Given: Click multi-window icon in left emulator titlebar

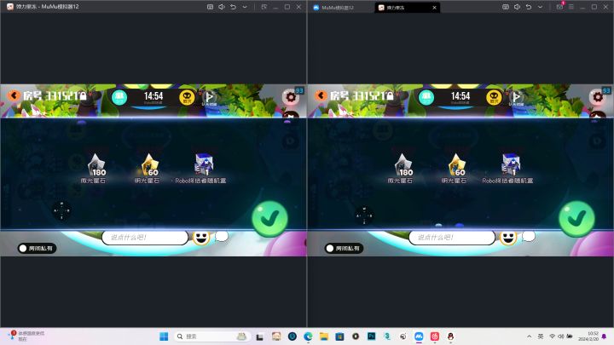Looking at the screenshot, I should (x=264, y=7).
